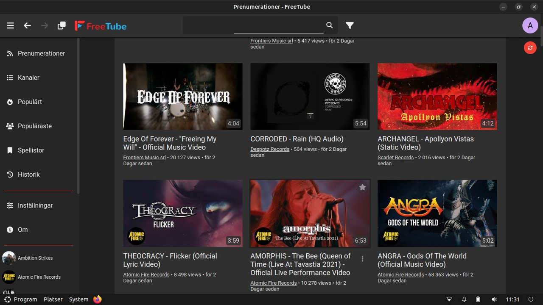Open the profile avatar 'A'

pos(530,26)
